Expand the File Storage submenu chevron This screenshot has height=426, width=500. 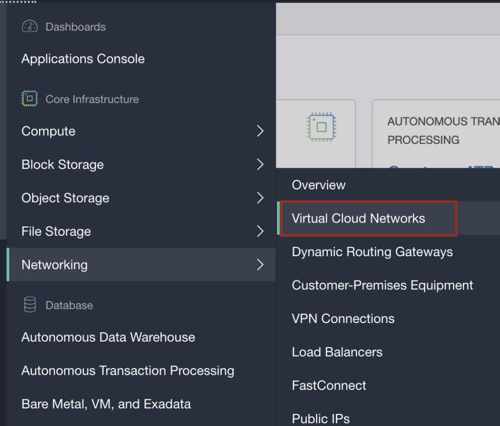(260, 231)
